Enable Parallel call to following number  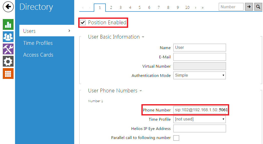tap(176, 138)
